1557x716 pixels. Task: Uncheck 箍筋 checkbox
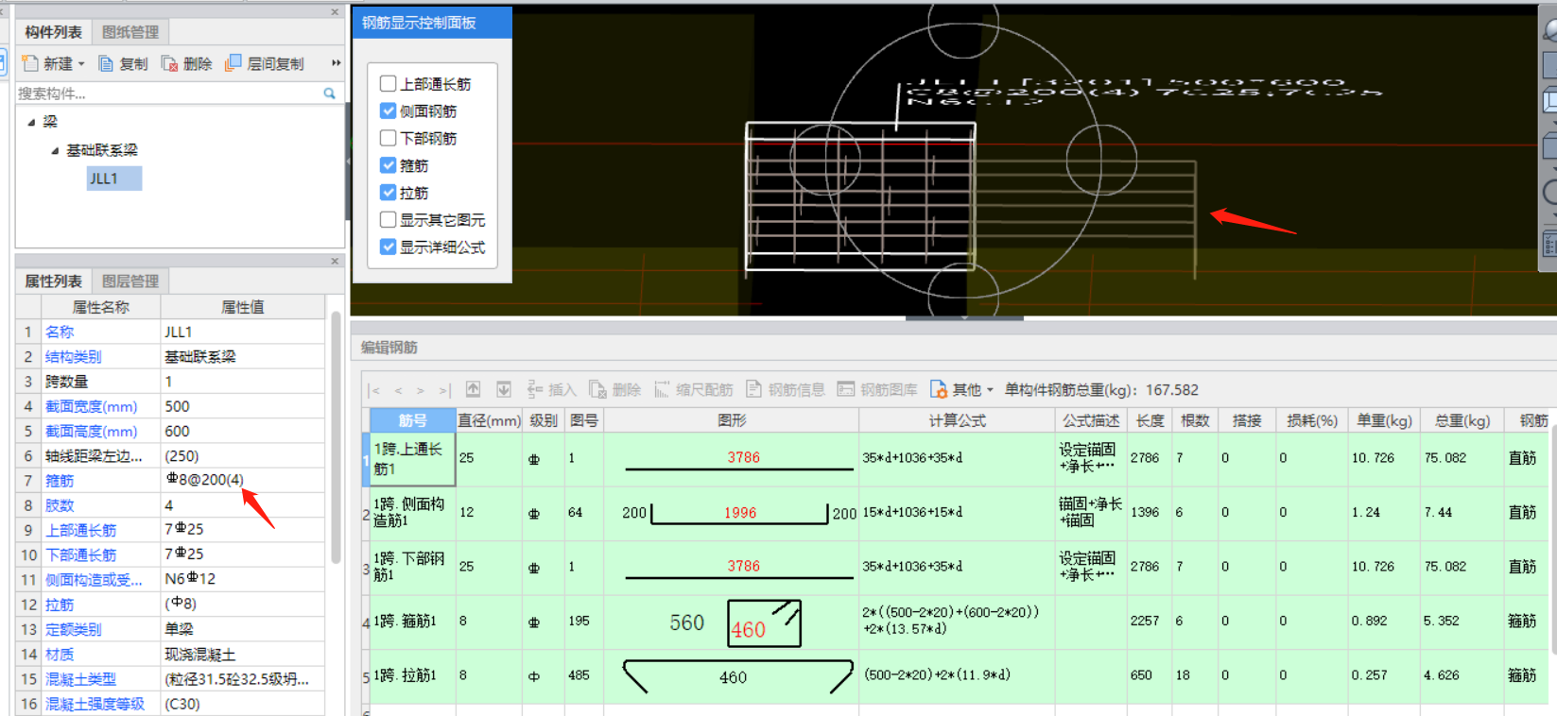388,165
